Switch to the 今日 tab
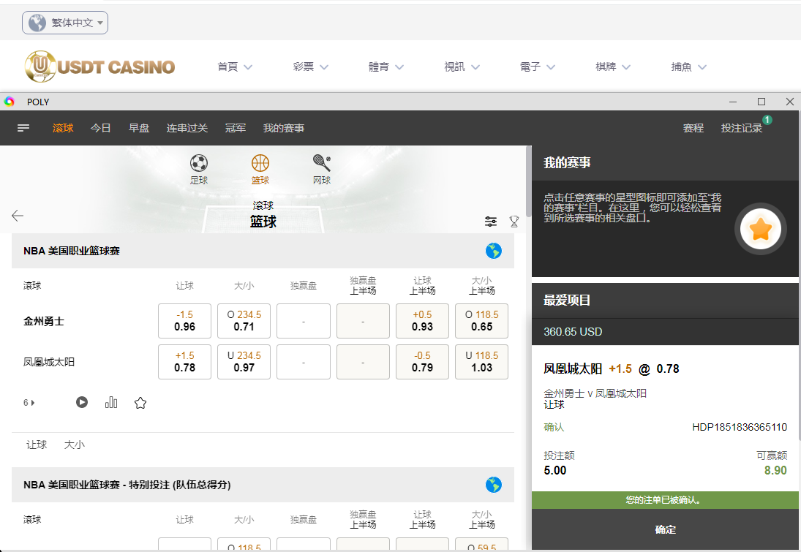Screen dimensions: 801x552 (101, 128)
